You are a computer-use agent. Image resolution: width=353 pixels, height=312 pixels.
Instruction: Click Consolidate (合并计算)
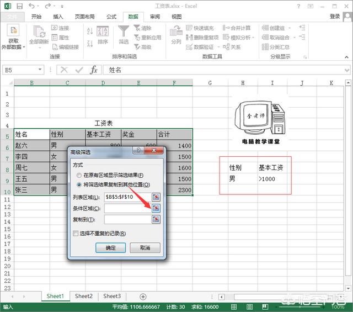click(x=237, y=28)
